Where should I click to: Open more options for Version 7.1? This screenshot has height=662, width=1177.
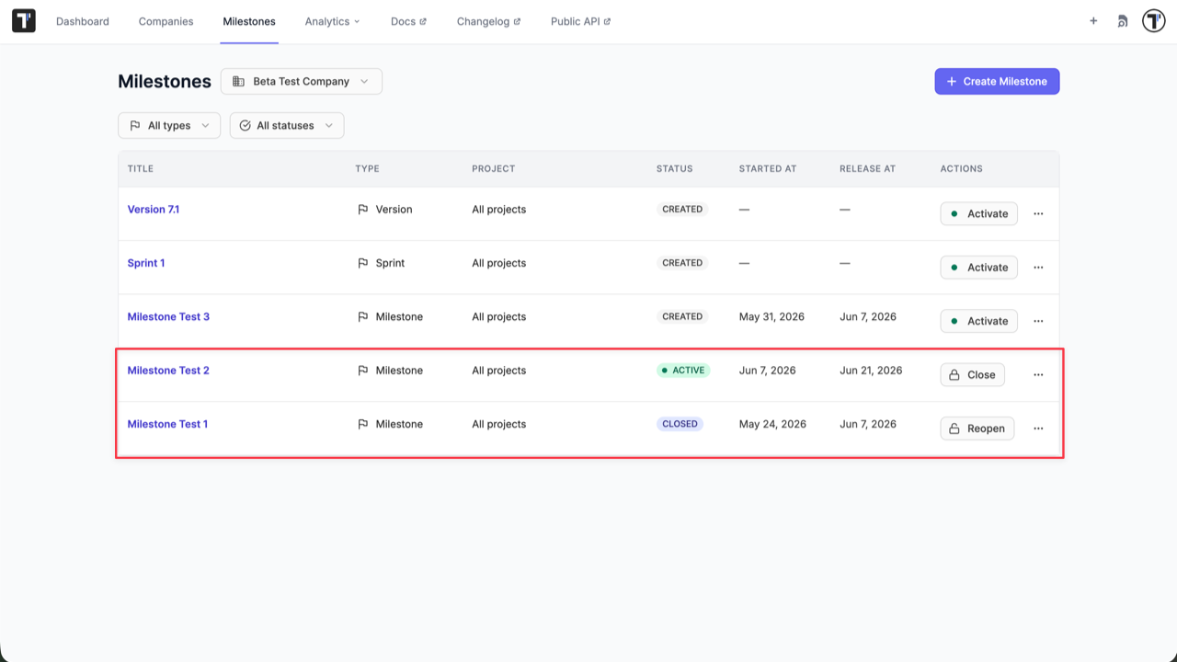pos(1038,213)
